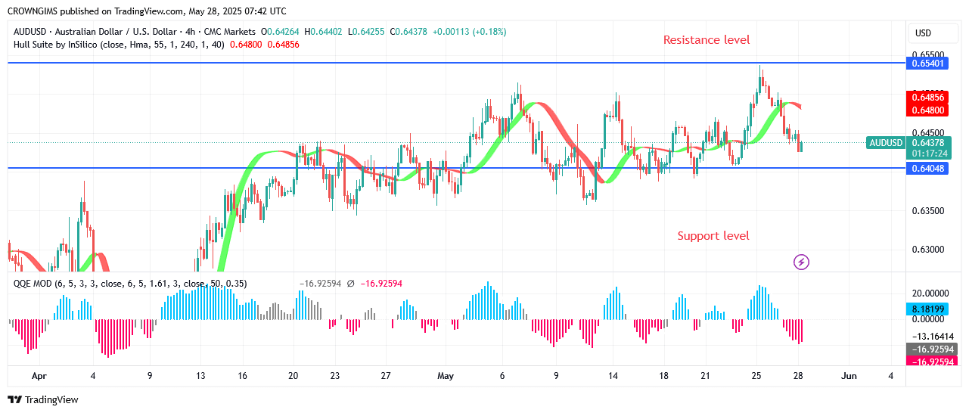The image size is (969, 413).
Task: Click the Resistance level annotation text
Action: pyautogui.click(x=707, y=39)
